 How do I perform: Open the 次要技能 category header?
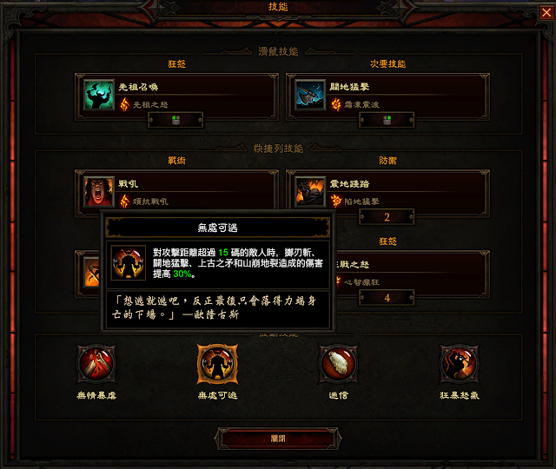click(388, 63)
